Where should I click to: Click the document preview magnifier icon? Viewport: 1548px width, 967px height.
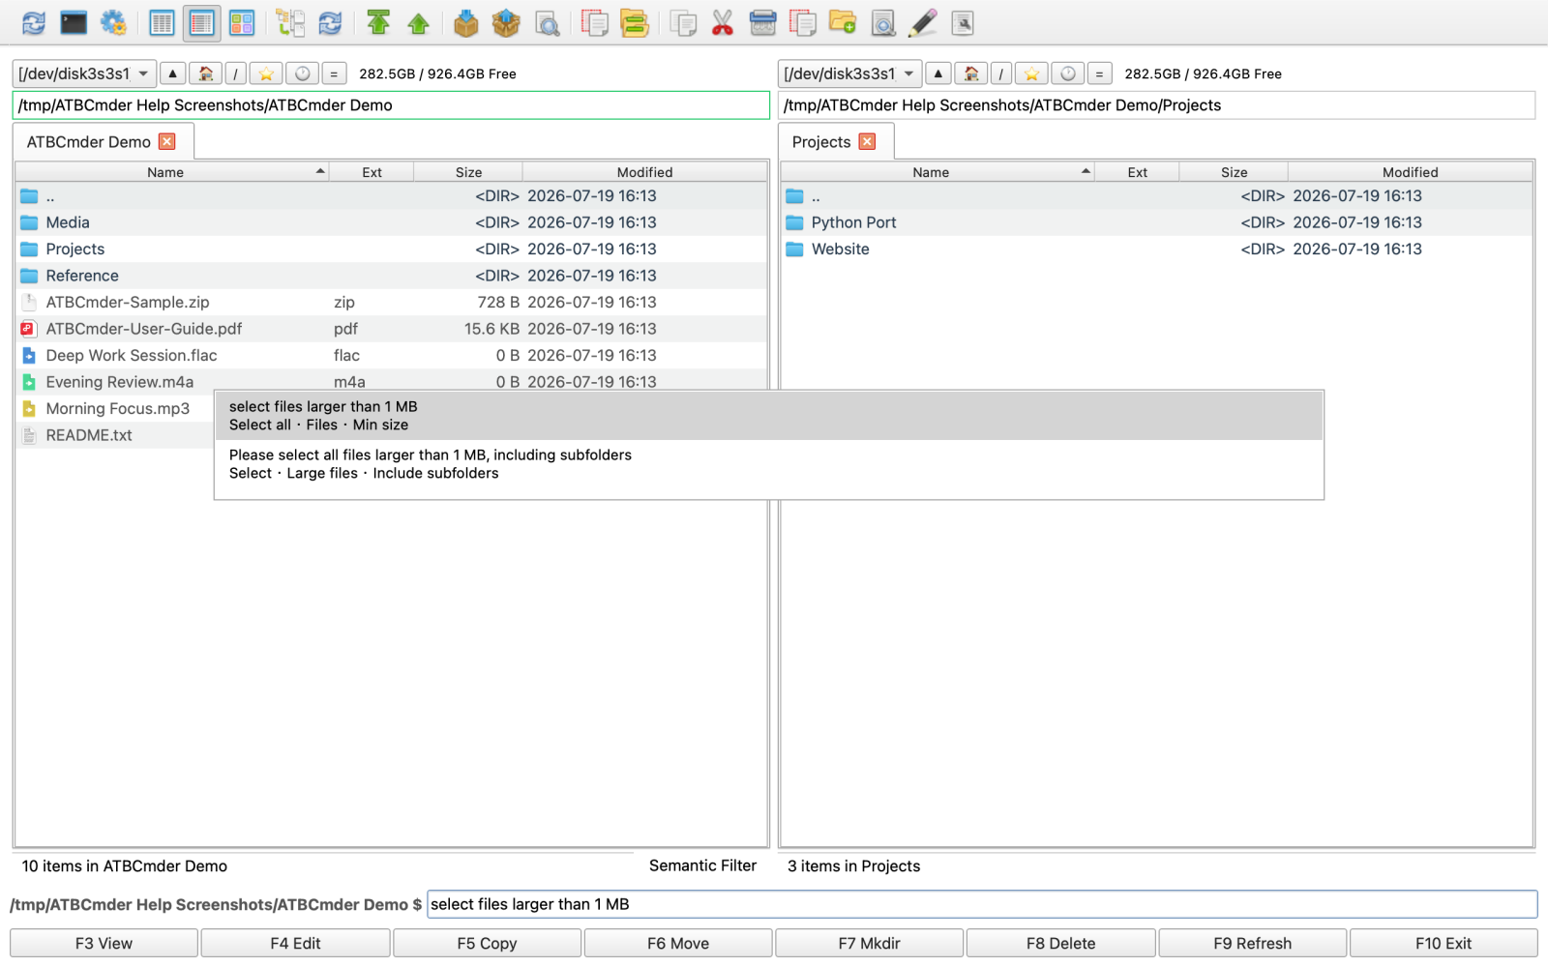point(883,23)
